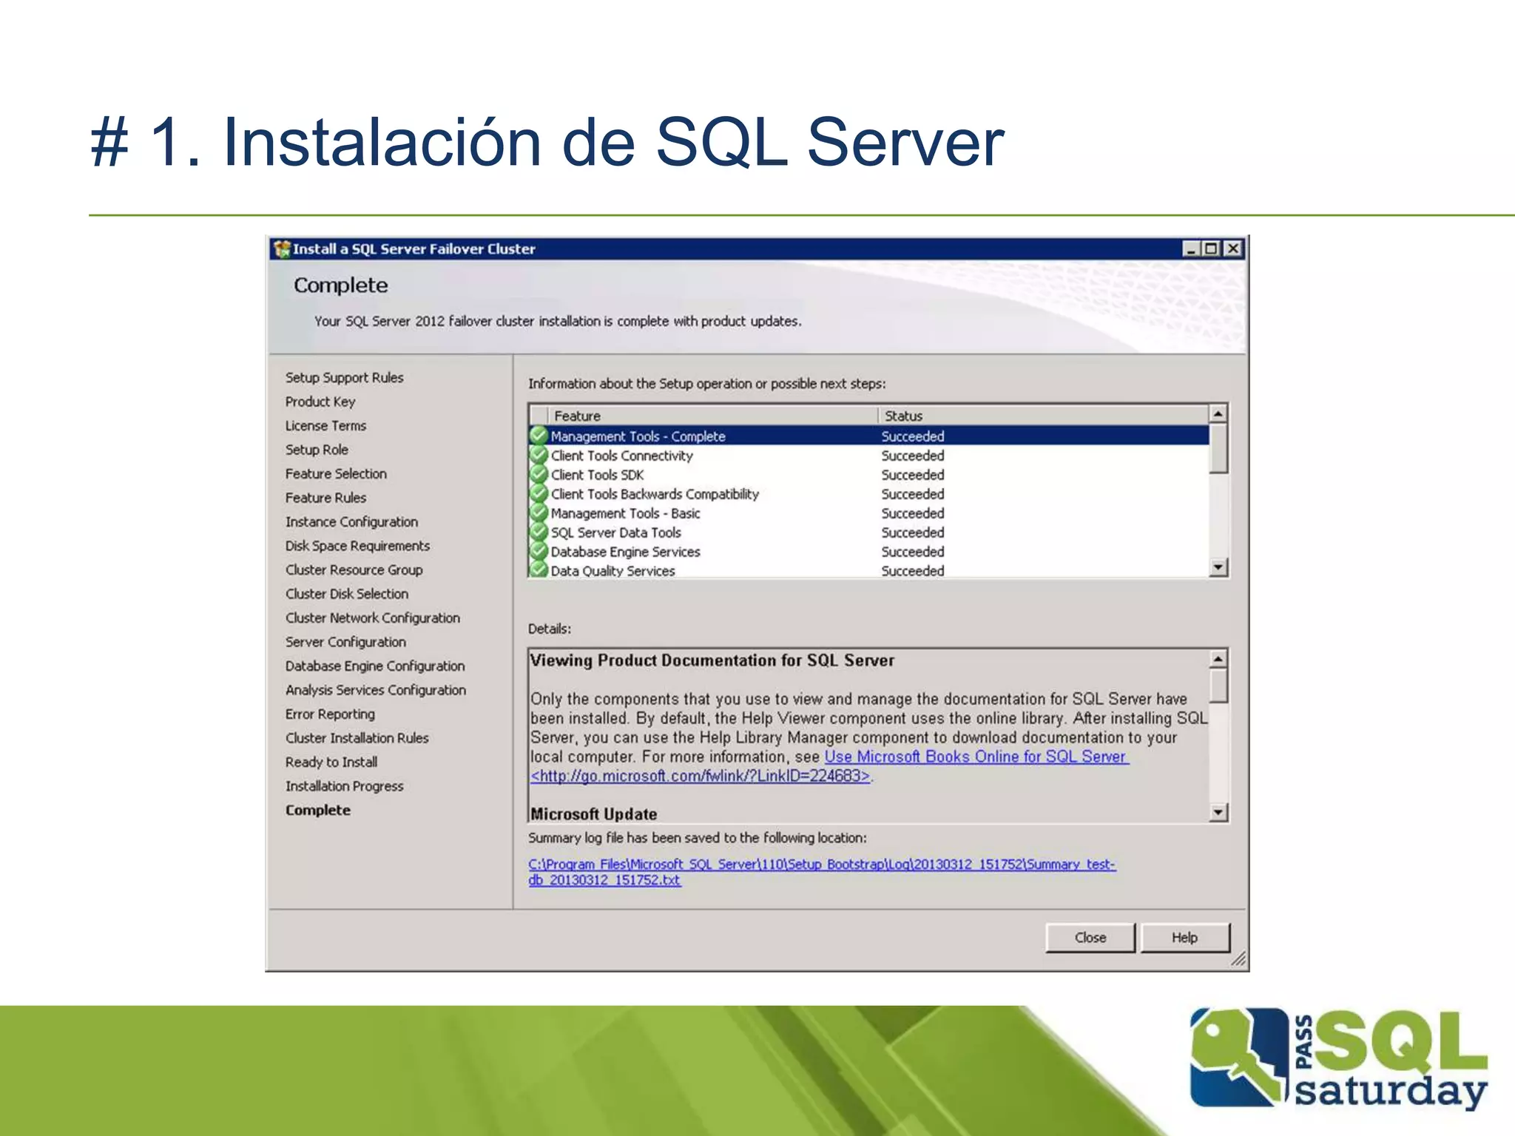The width and height of the screenshot is (1515, 1136).
Task: Select the Data Quality Services row
Action: pyautogui.click(x=869, y=570)
